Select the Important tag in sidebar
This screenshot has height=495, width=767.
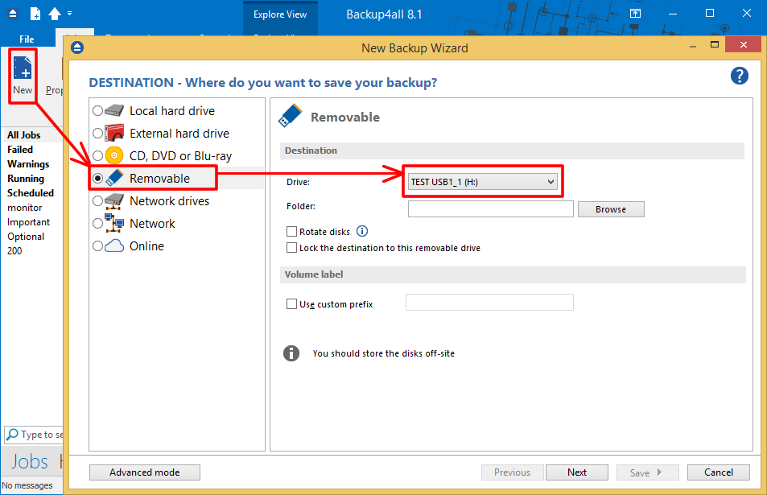(28, 221)
